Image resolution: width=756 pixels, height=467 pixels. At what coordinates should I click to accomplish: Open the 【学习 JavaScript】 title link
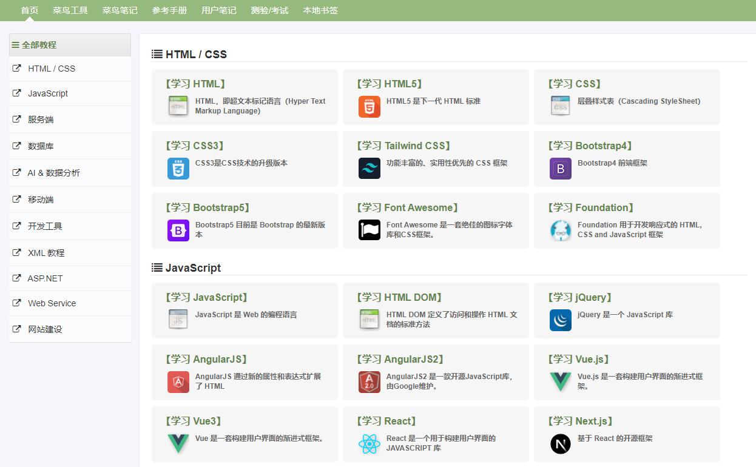click(206, 297)
